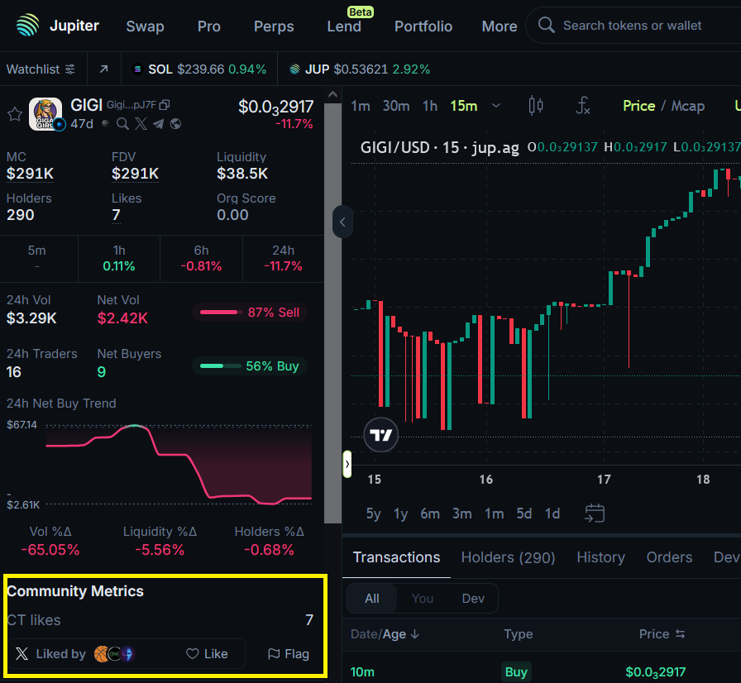Select the 1m chart interval
The image size is (741, 683).
point(361,106)
